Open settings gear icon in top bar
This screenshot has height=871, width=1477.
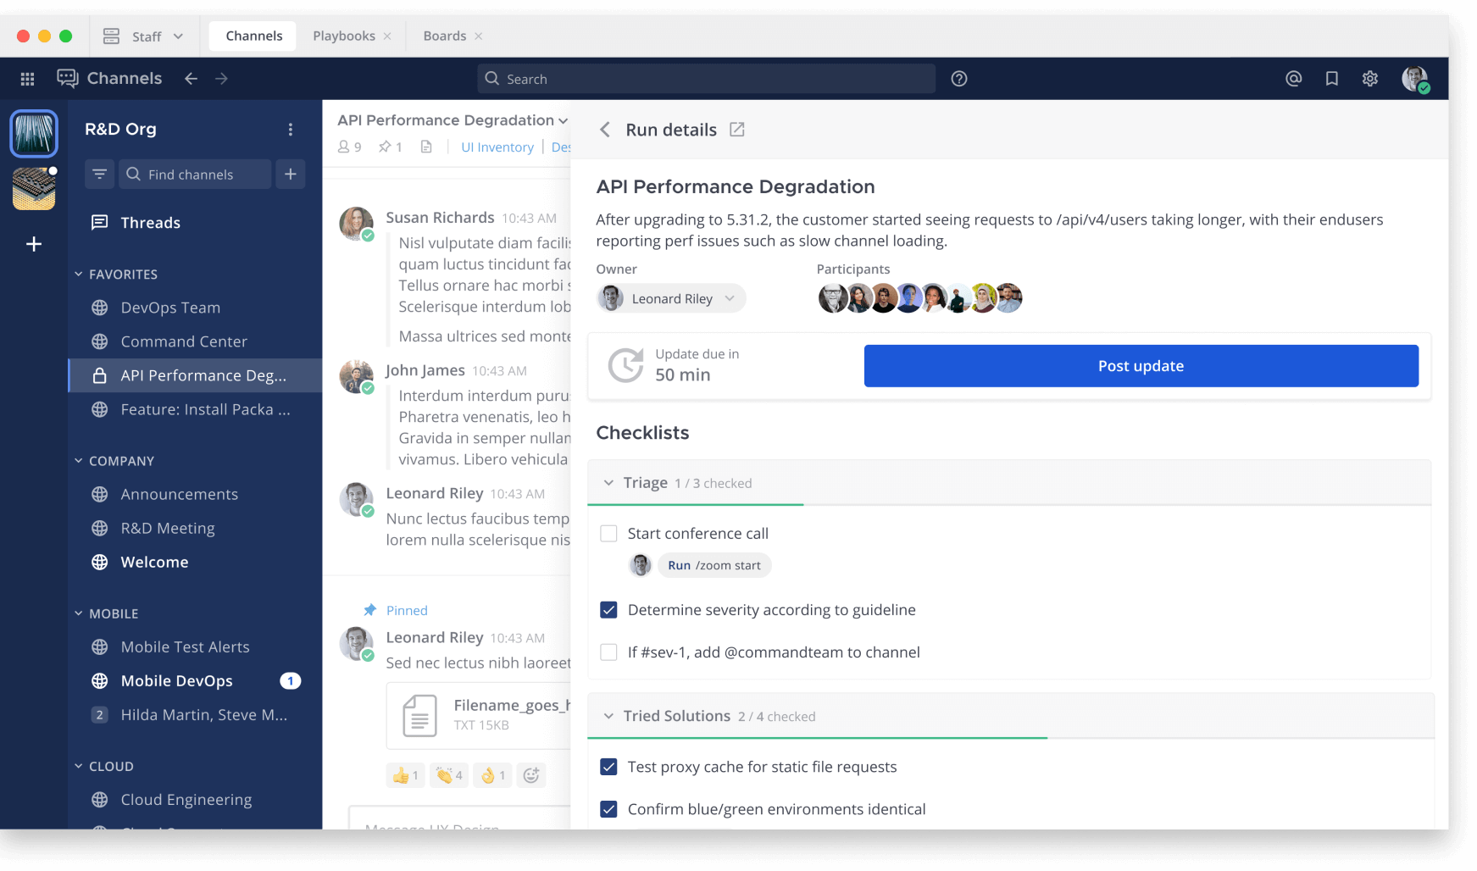click(x=1370, y=79)
